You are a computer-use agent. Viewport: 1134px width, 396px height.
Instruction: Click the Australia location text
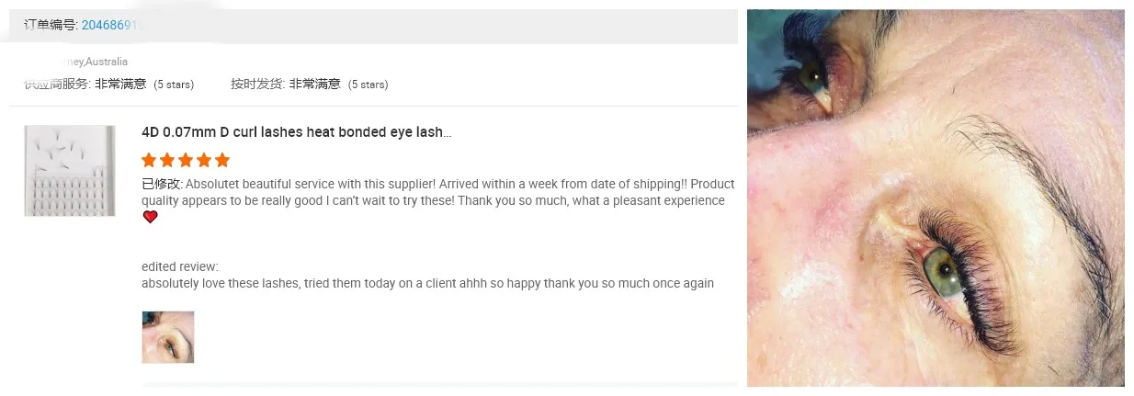(107, 62)
